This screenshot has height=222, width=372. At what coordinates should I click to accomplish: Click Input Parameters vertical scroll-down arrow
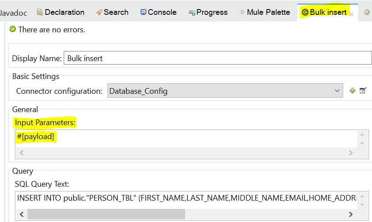click(362, 143)
